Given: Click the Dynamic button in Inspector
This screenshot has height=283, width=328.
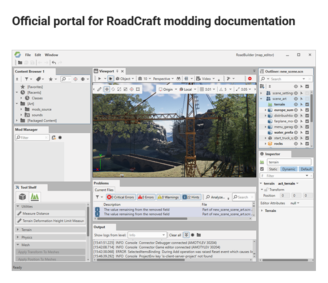Looking at the screenshot, I should [288, 169].
